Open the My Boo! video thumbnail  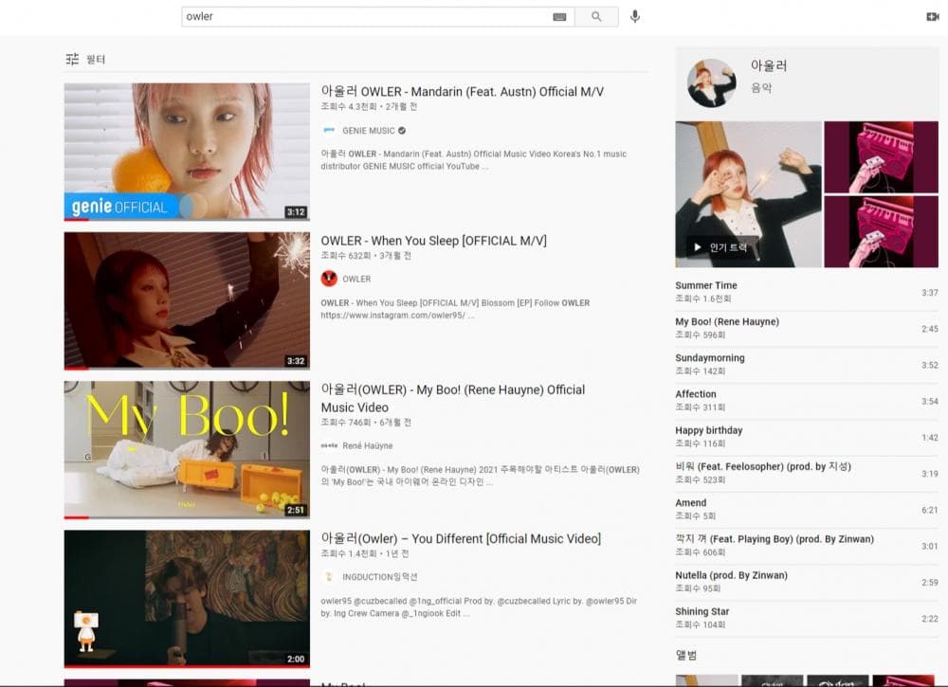(187, 449)
